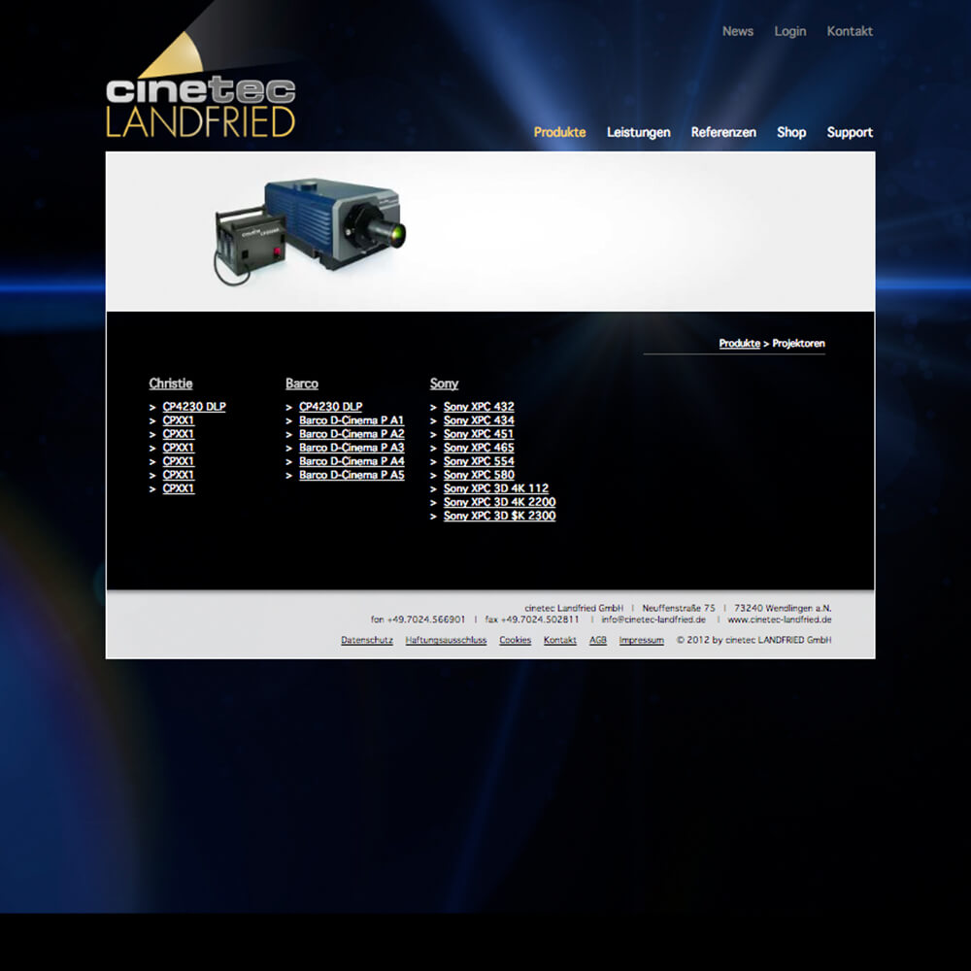
Task: Open the Shop menu item
Action: 791,132
